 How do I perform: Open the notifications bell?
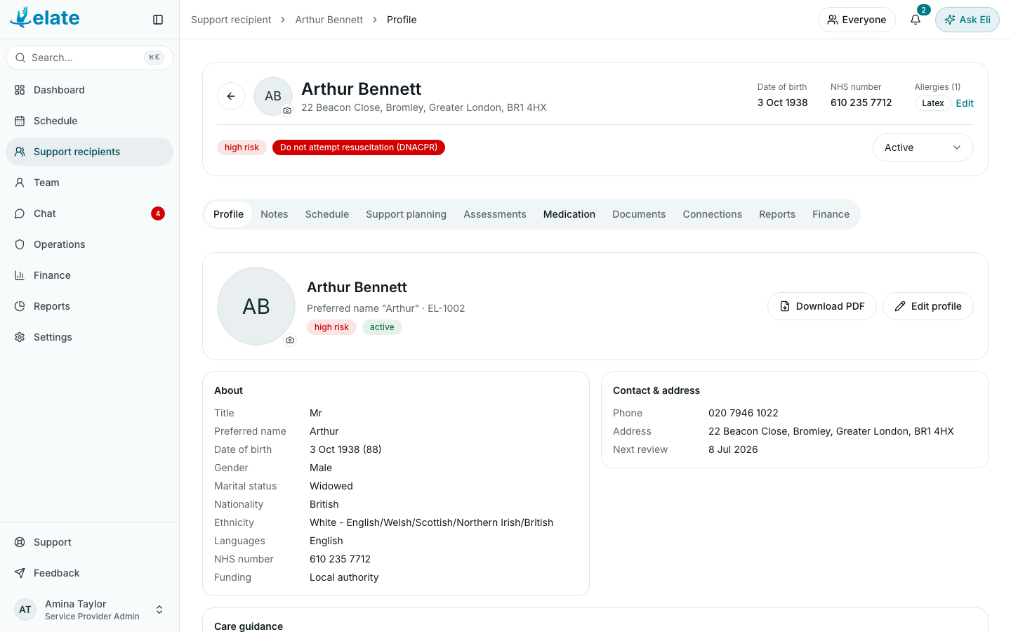pos(916,20)
